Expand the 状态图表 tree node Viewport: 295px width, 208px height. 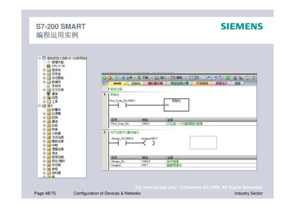(x=44, y=78)
